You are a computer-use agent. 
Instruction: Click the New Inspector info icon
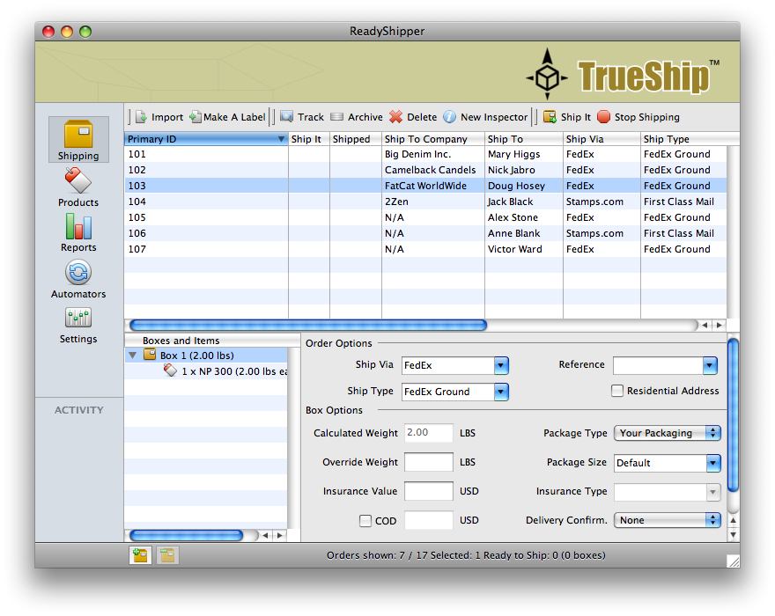[449, 117]
